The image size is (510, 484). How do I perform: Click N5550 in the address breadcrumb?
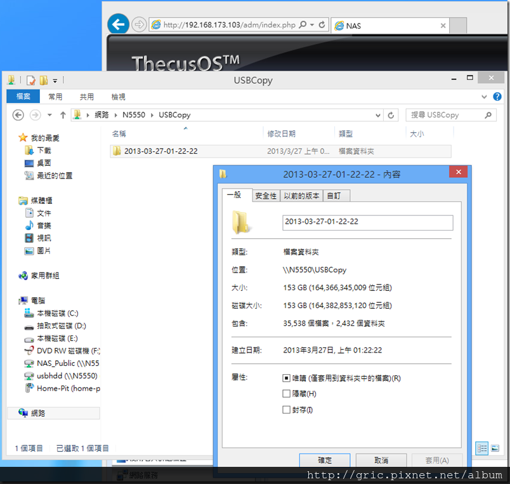click(x=134, y=115)
